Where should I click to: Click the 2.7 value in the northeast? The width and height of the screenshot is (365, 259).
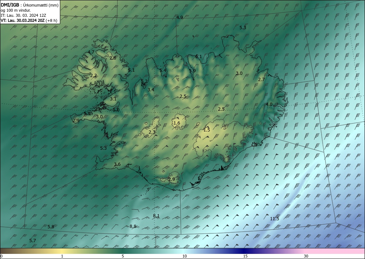click(261, 79)
